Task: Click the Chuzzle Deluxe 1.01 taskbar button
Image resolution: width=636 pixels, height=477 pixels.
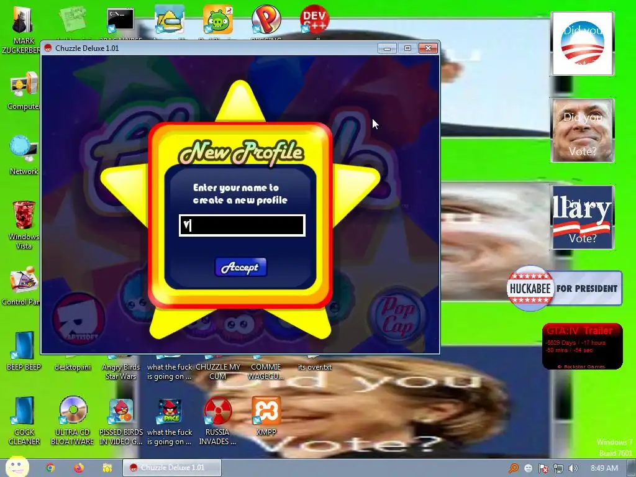Action: (172, 468)
